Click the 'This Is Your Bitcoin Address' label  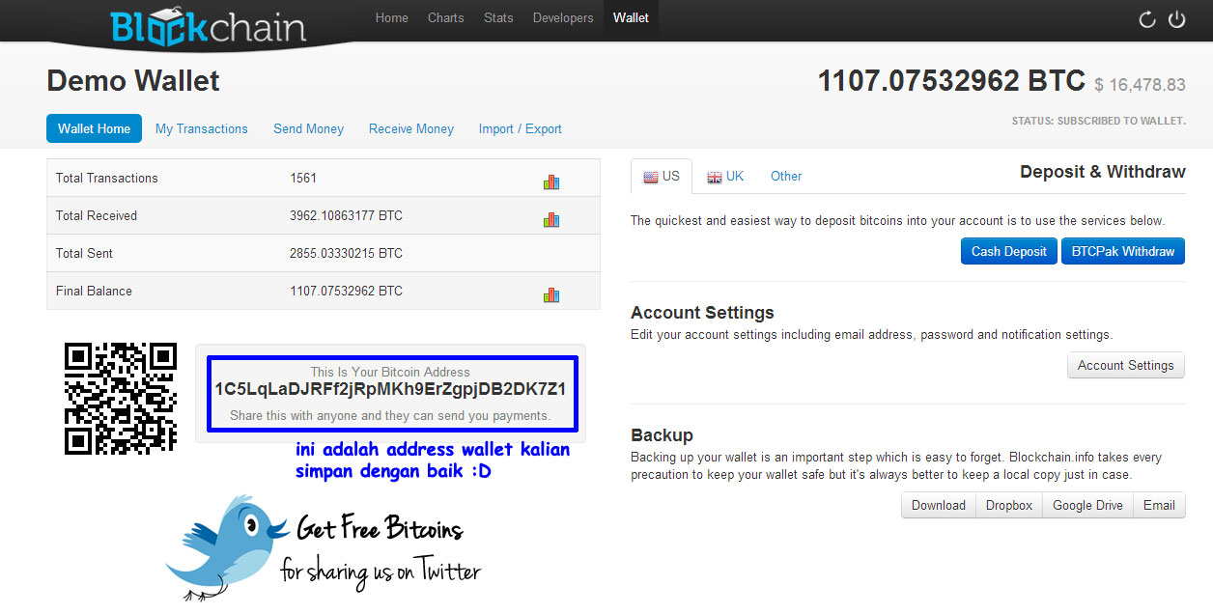pyautogui.click(x=390, y=372)
